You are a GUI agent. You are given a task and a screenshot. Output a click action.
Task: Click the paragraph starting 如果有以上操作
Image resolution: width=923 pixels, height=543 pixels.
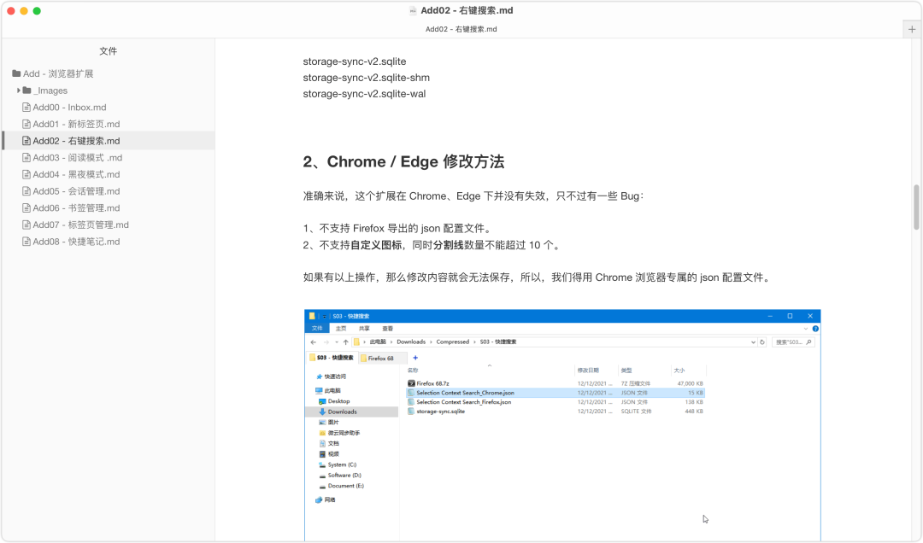(538, 277)
